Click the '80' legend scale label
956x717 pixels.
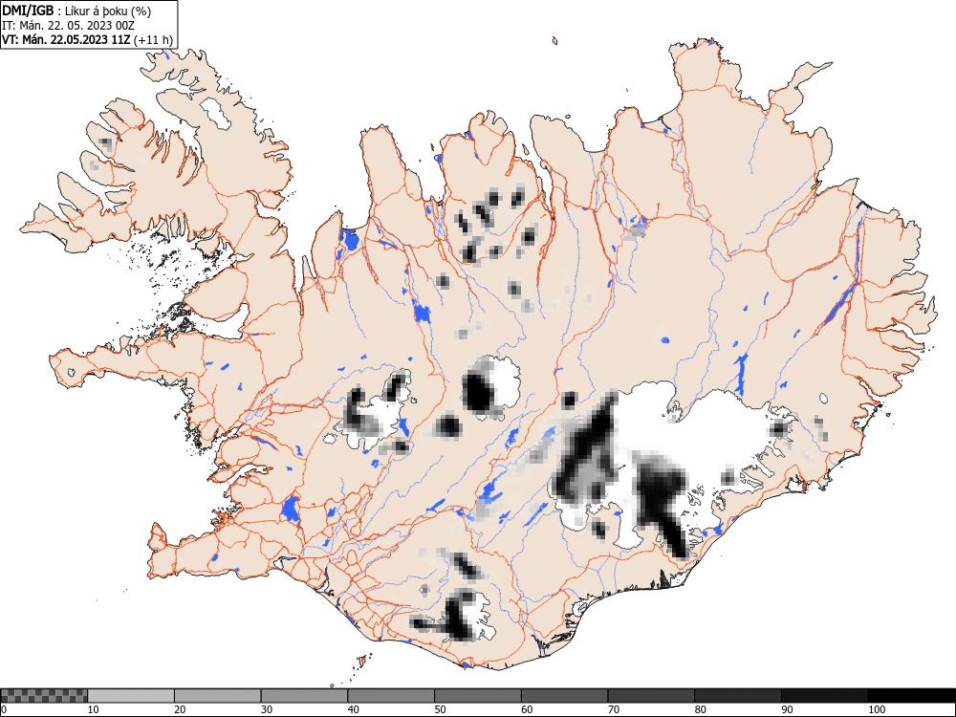(x=700, y=709)
